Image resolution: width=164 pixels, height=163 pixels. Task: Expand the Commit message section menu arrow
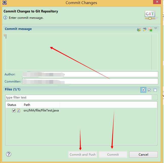point(156,28)
